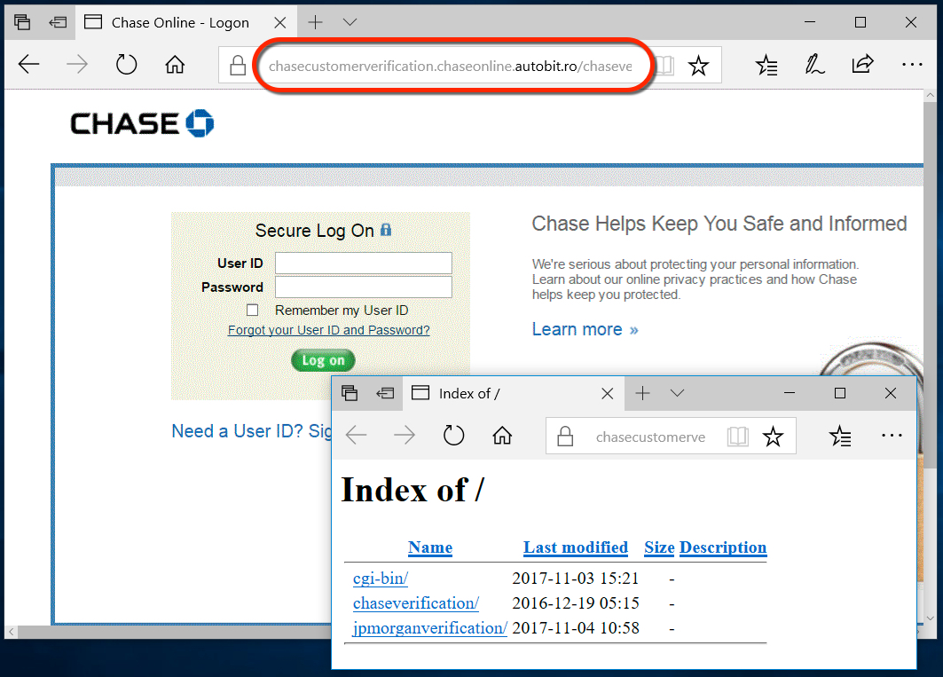Show set-aside tabs in Index of window
The image size is (943, 677).
click(x=350, y=393)
